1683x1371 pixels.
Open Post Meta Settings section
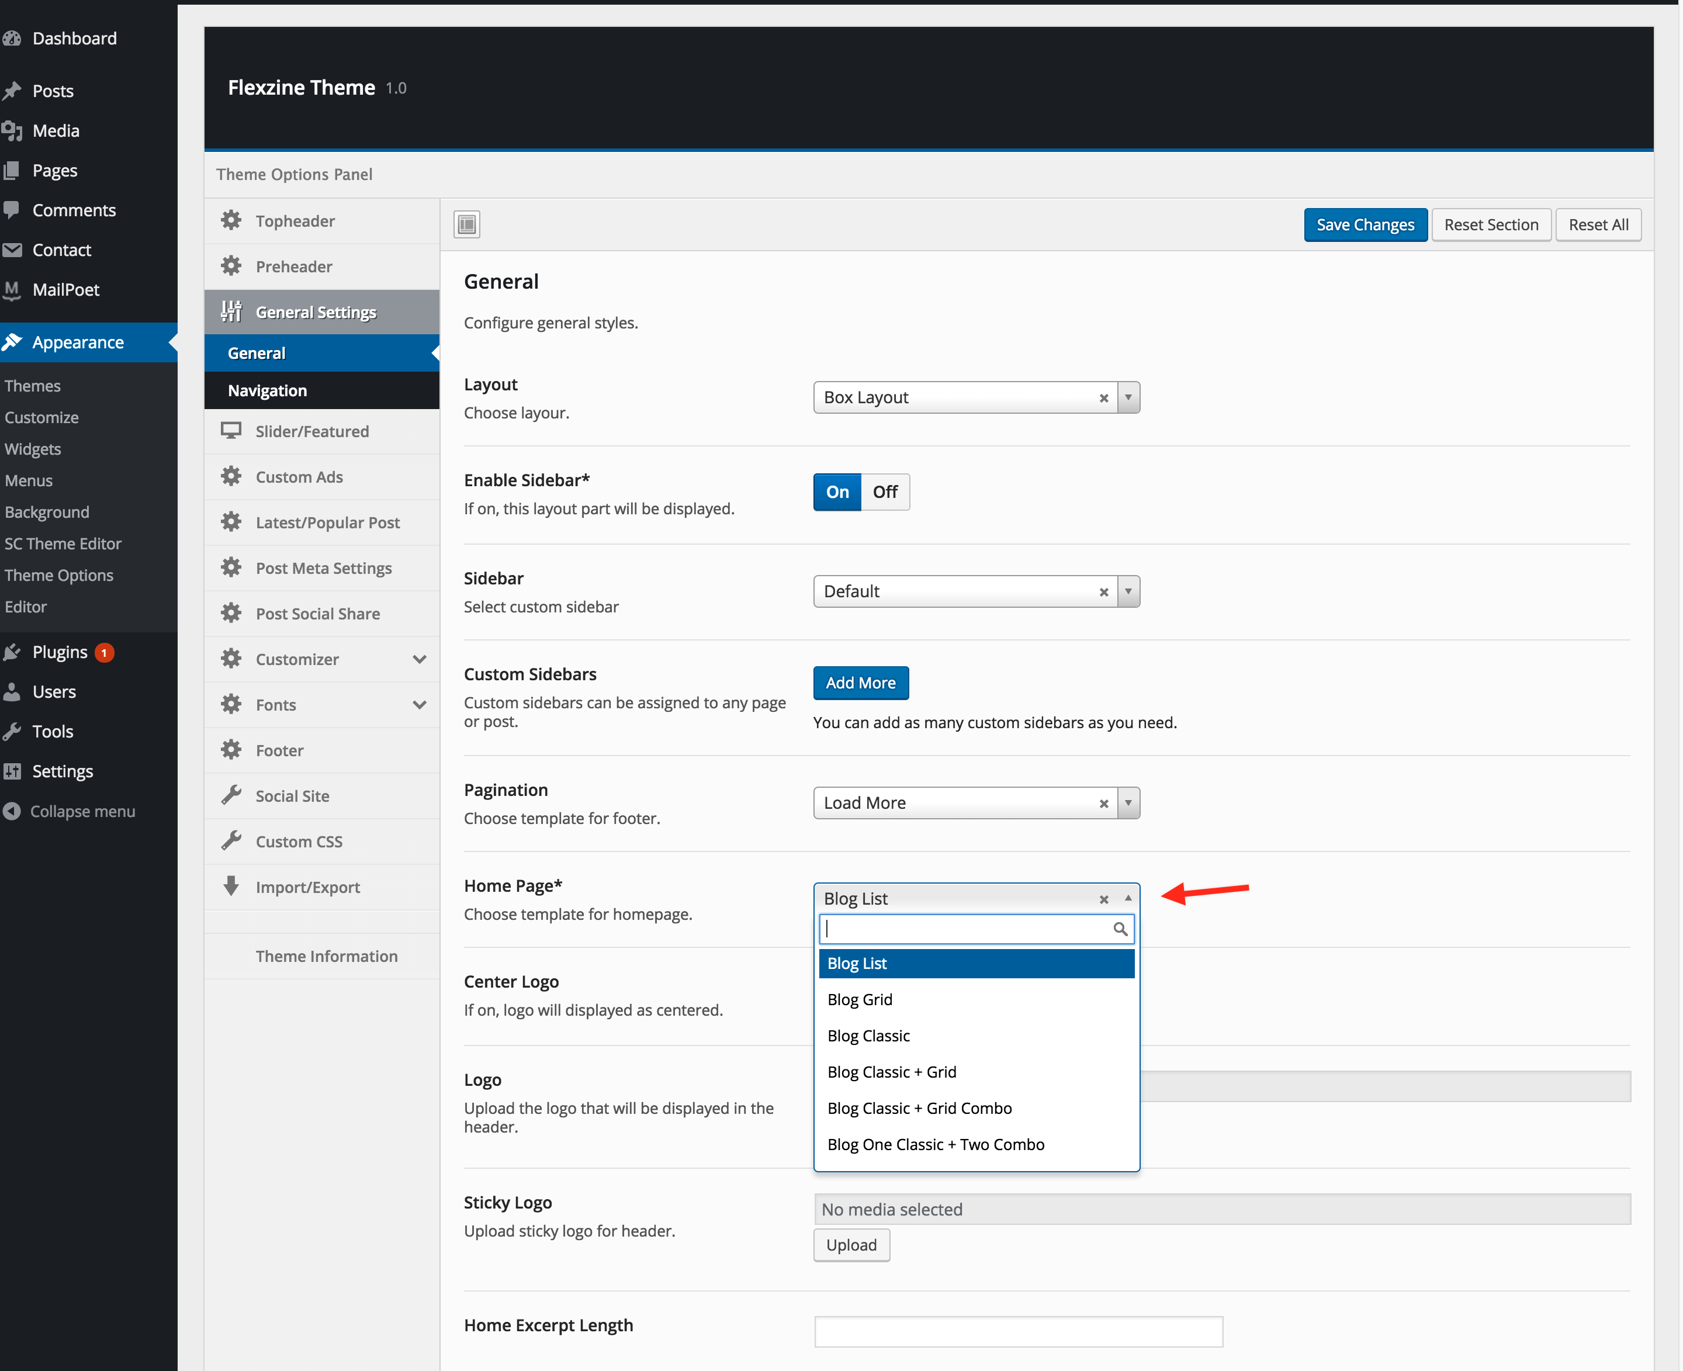[x=322, y=568]
